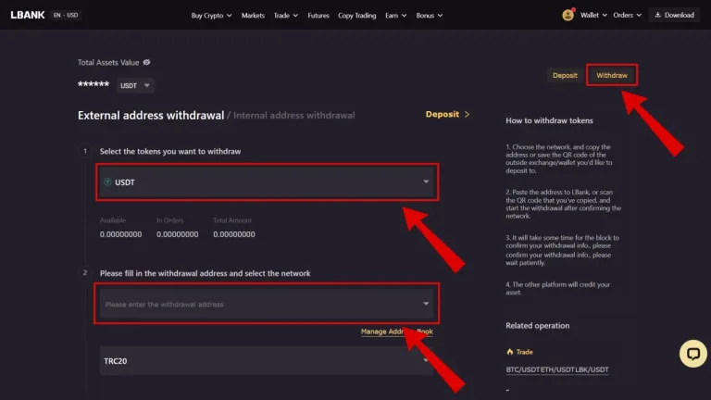
Task: Click the Trade flame icon
Action: coord(509,351)
